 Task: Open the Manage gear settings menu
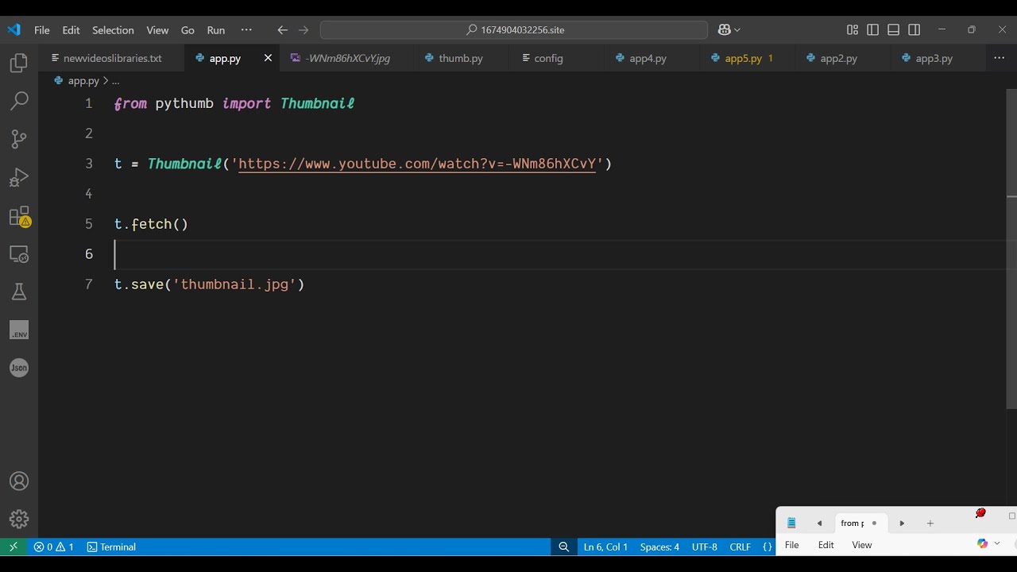(19, 519)
